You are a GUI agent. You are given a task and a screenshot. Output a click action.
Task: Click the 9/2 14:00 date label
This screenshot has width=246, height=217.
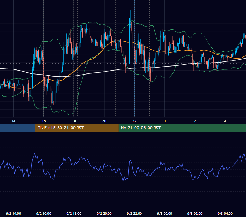[x=13, y=213]
